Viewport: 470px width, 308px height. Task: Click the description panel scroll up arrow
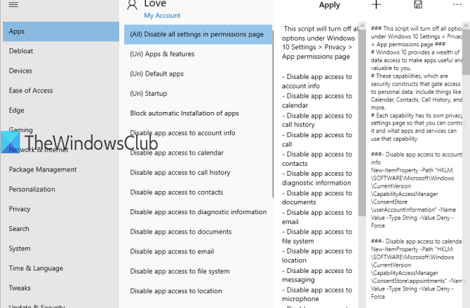tap(362, 26)
